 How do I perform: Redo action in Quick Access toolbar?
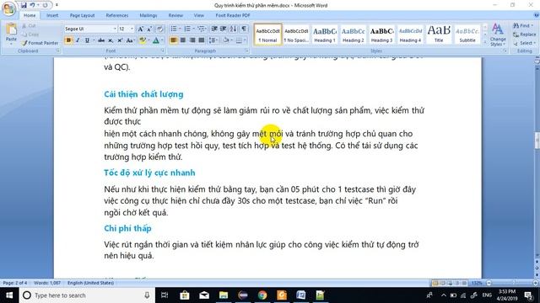pyautogui.click(x=45, y=5)
